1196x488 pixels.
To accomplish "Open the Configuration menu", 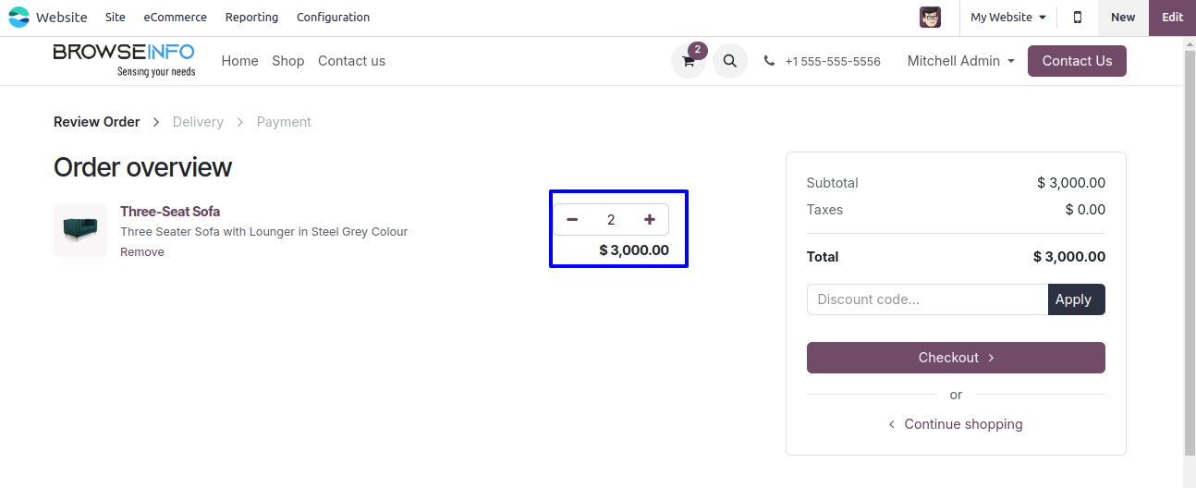I will pos(333,18).
